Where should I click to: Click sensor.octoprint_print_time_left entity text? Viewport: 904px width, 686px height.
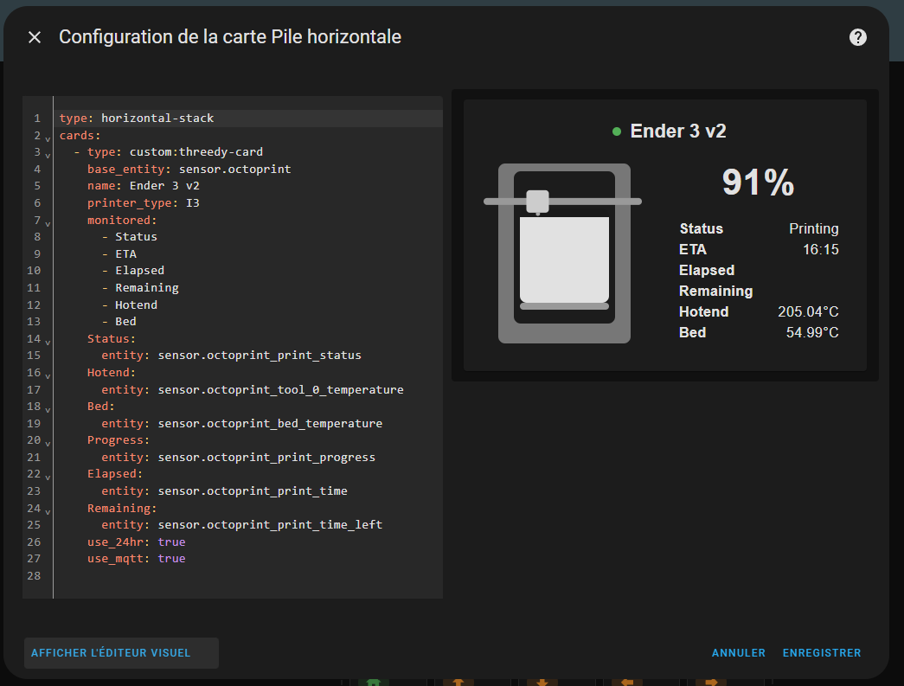(x=271, y=524)
